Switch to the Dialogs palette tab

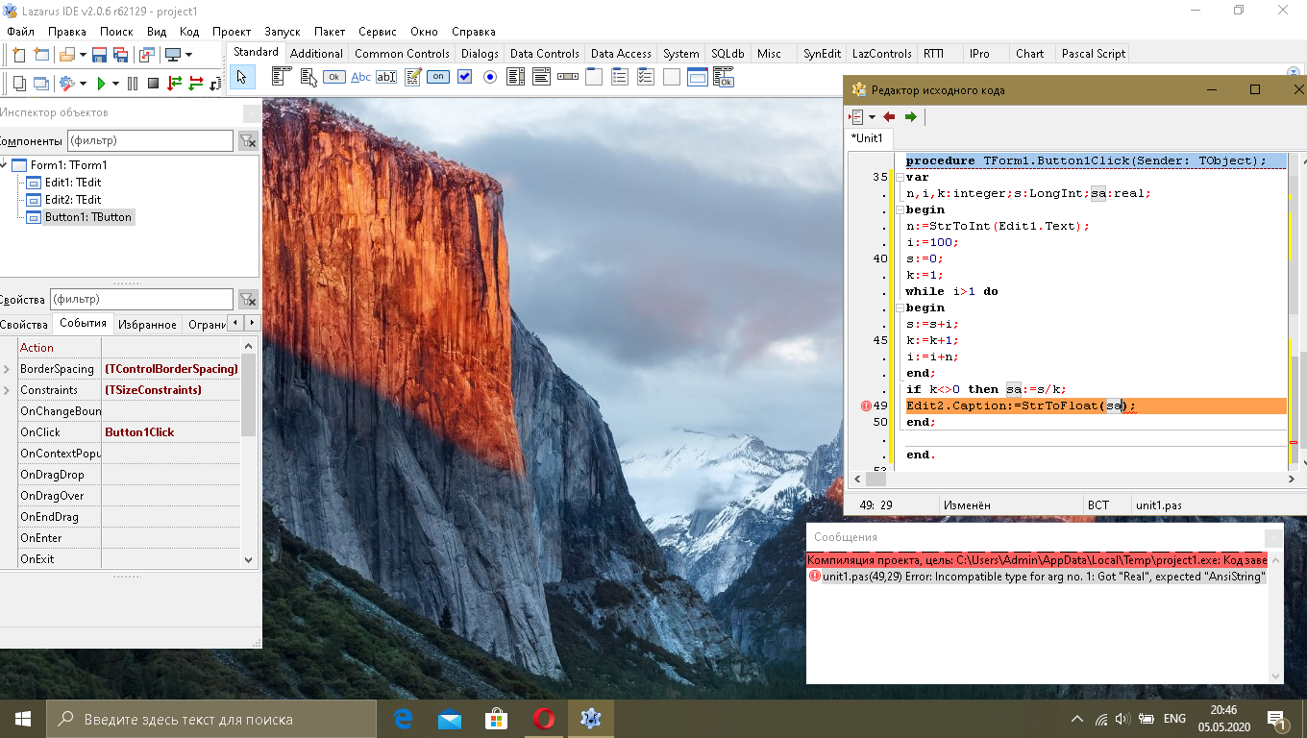(x=480, y=54)
